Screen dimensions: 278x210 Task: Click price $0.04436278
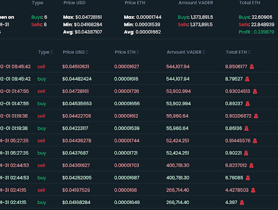coord(77,141)
